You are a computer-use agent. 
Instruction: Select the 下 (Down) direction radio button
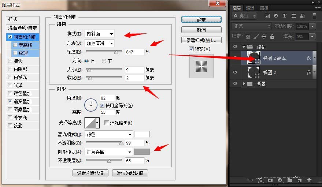point(104,61)
